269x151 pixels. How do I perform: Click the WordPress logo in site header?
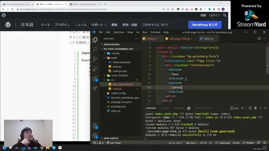(x=8, y=25)
